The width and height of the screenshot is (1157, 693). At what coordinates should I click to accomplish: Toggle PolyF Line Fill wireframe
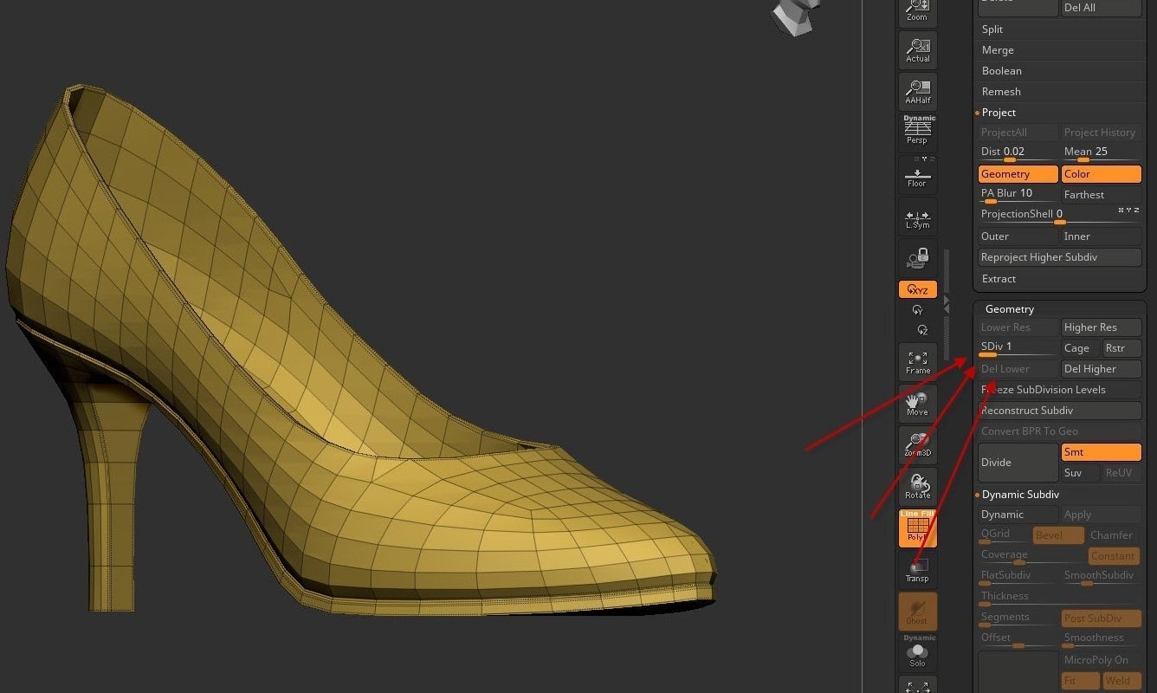(917, 528)
